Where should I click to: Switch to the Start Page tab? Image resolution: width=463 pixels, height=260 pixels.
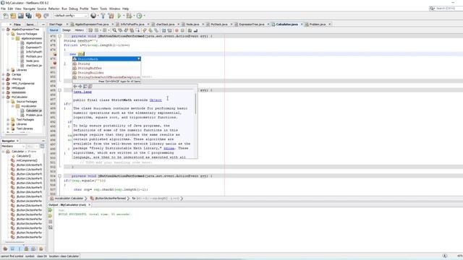[x=56, y=24]
